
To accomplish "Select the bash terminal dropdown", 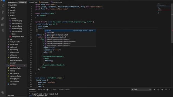I will (141, 90).
